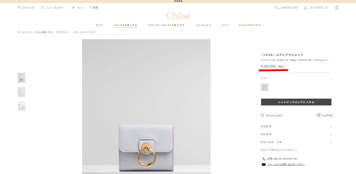Click the マイアカウント person icon

(306, 8)
